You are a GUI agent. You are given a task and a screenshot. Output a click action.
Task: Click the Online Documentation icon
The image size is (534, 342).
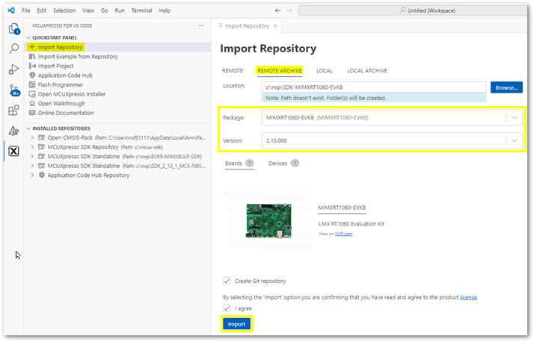click(x=32, y=113)
